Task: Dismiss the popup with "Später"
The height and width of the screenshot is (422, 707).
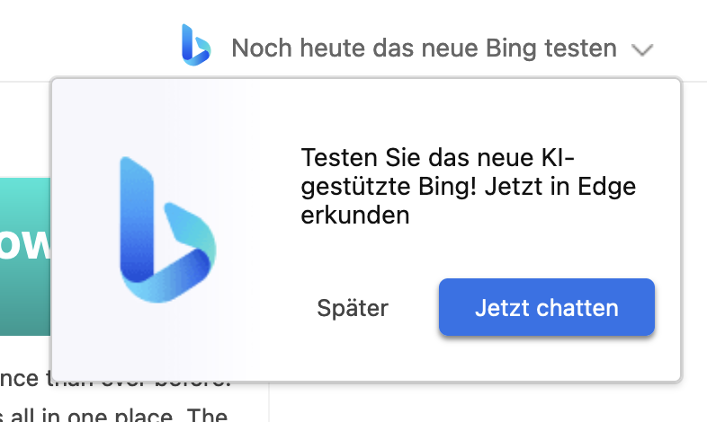Action: click(353, 309)
